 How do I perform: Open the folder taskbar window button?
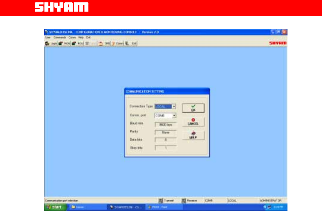[88, 207]
